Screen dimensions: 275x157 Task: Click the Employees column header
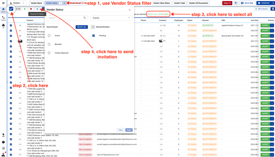[x=179, y=20]
